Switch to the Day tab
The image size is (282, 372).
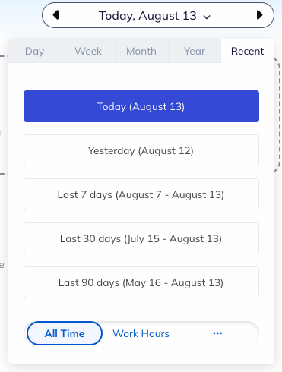35,51
